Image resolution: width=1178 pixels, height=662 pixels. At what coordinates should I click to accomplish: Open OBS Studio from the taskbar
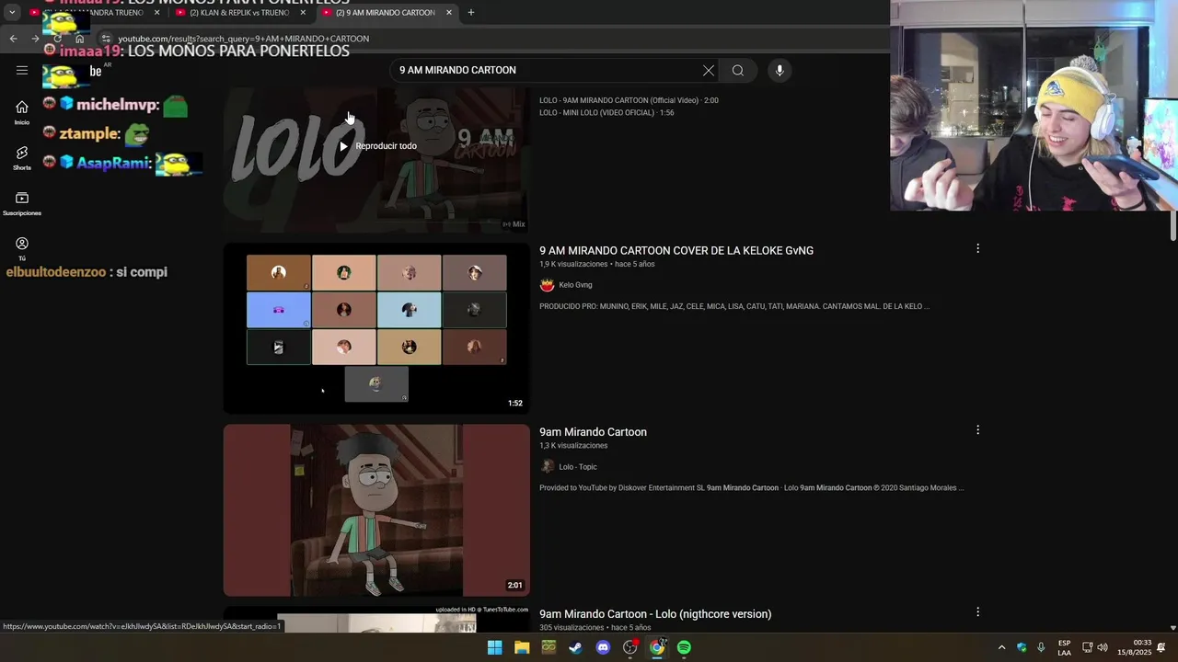pos(630,647)
